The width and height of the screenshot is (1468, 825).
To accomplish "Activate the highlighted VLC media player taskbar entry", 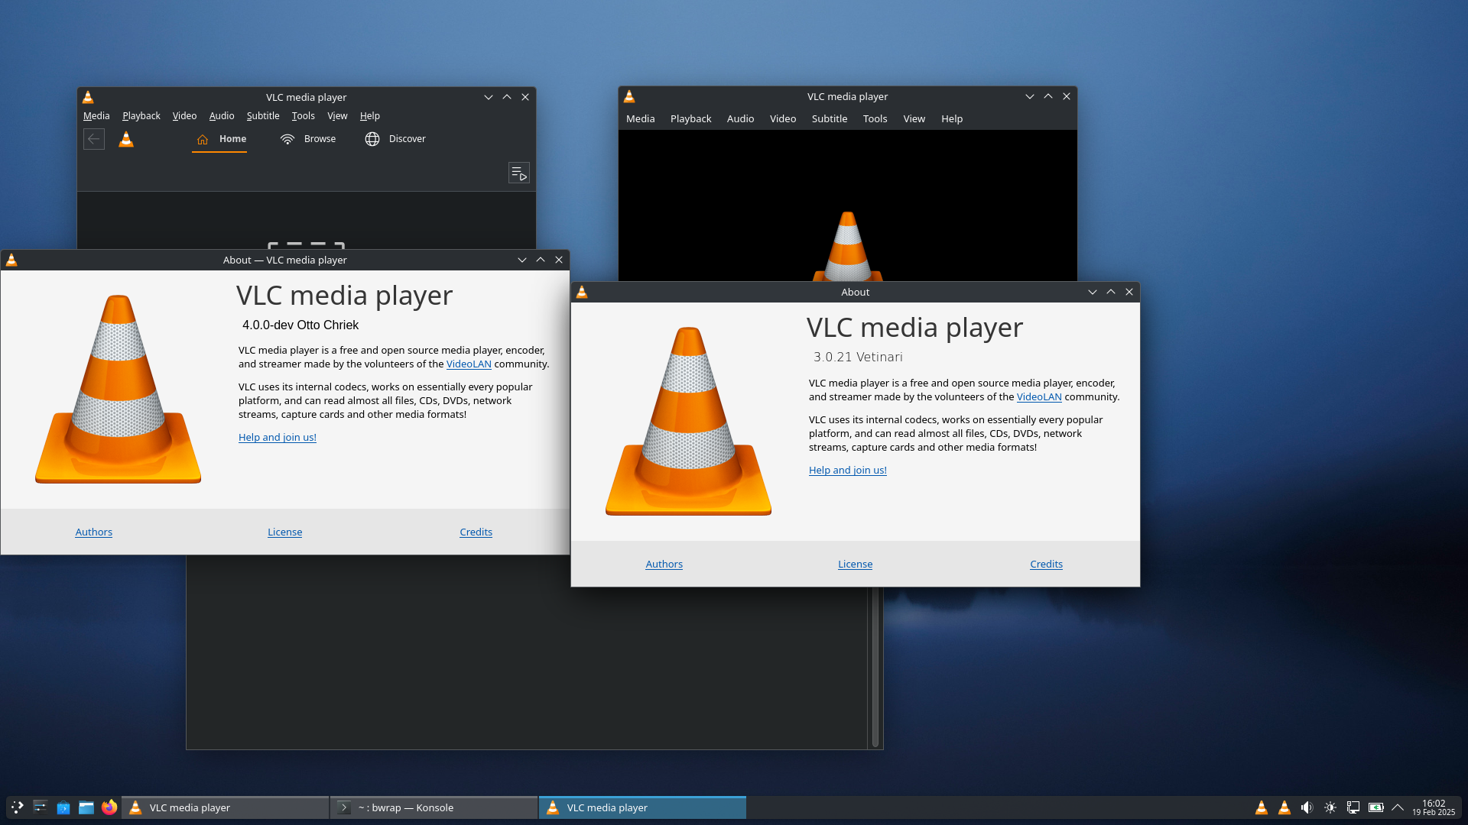I will (642, 807).
